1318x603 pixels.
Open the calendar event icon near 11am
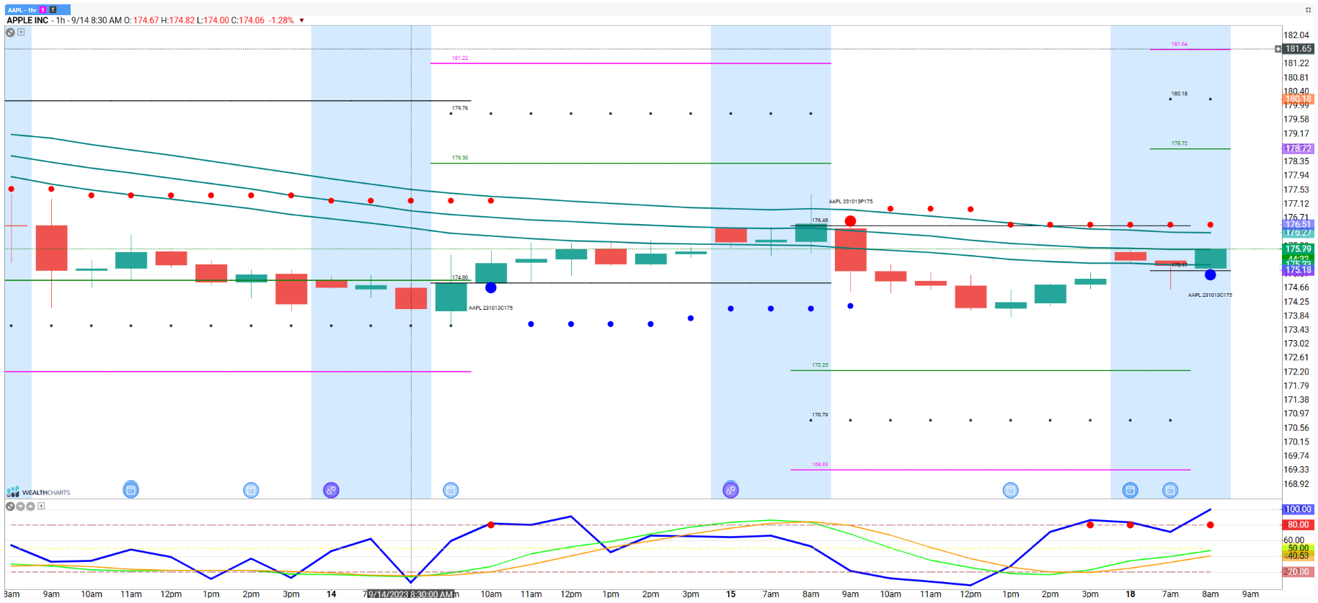click(x=131, y=491)
